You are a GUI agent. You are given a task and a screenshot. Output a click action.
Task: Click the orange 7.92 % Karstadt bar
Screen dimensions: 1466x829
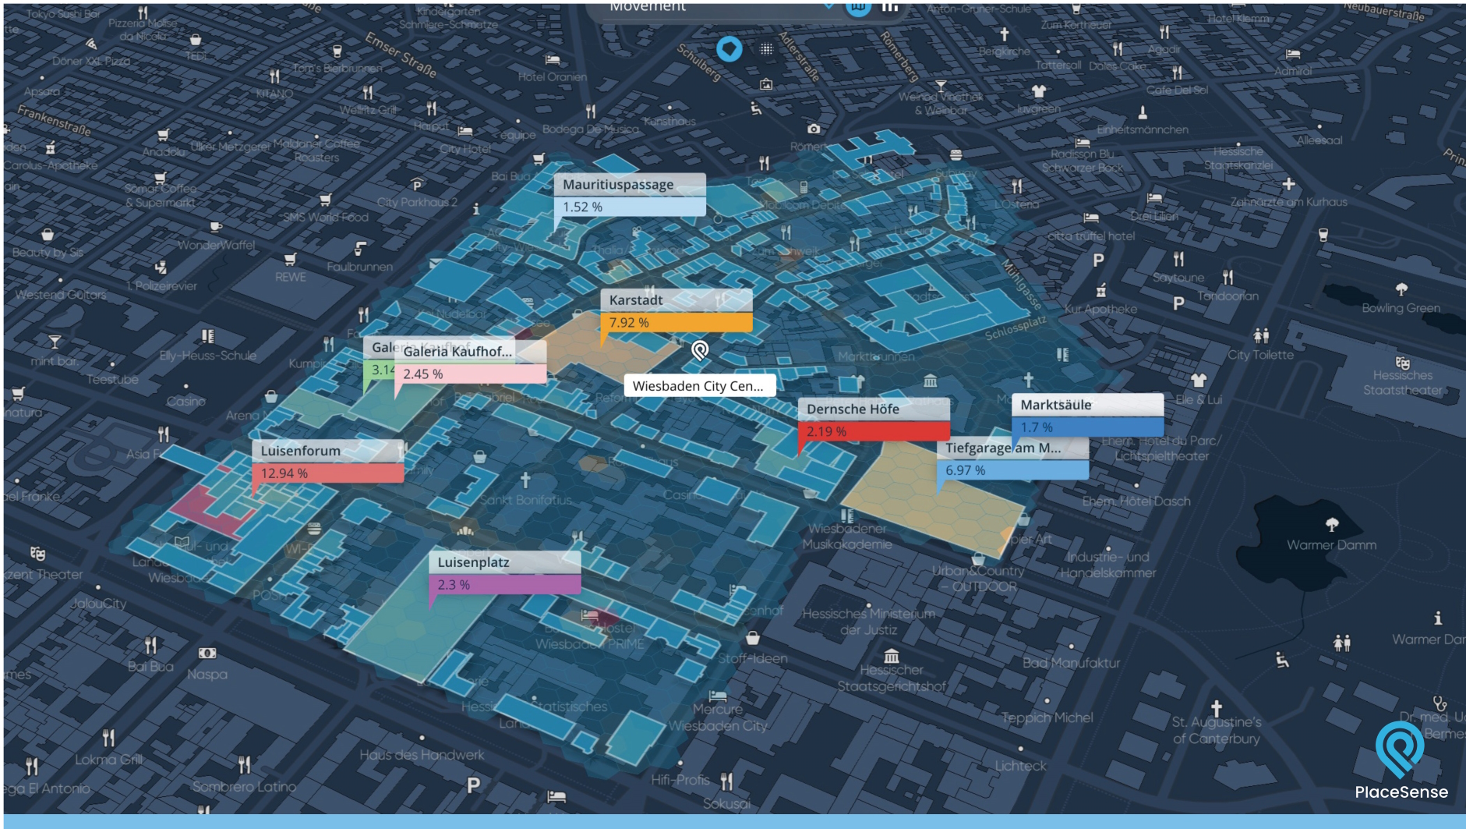pos(676,322)
